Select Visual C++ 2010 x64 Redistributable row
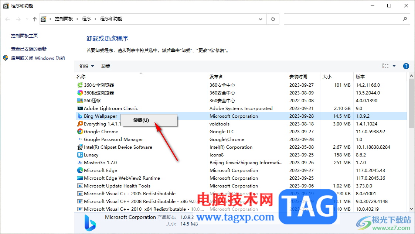The width and height of the screenshot is (415, 234). pos(241,209)
